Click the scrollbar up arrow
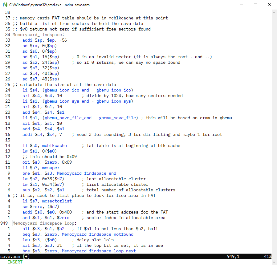The height and width of the screenshot is (265, 277). [x=274, y=12]
